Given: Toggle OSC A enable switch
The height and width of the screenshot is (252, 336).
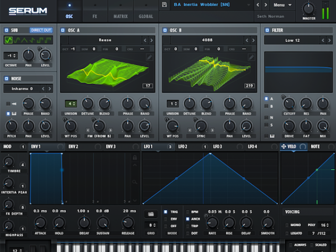Looking at the screenshot, I should [63, 30].
